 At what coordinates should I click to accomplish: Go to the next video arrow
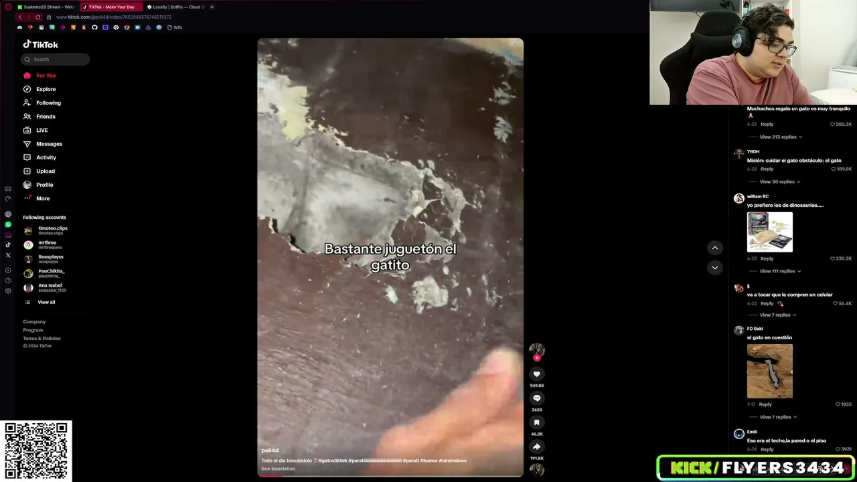coord(714,268)
